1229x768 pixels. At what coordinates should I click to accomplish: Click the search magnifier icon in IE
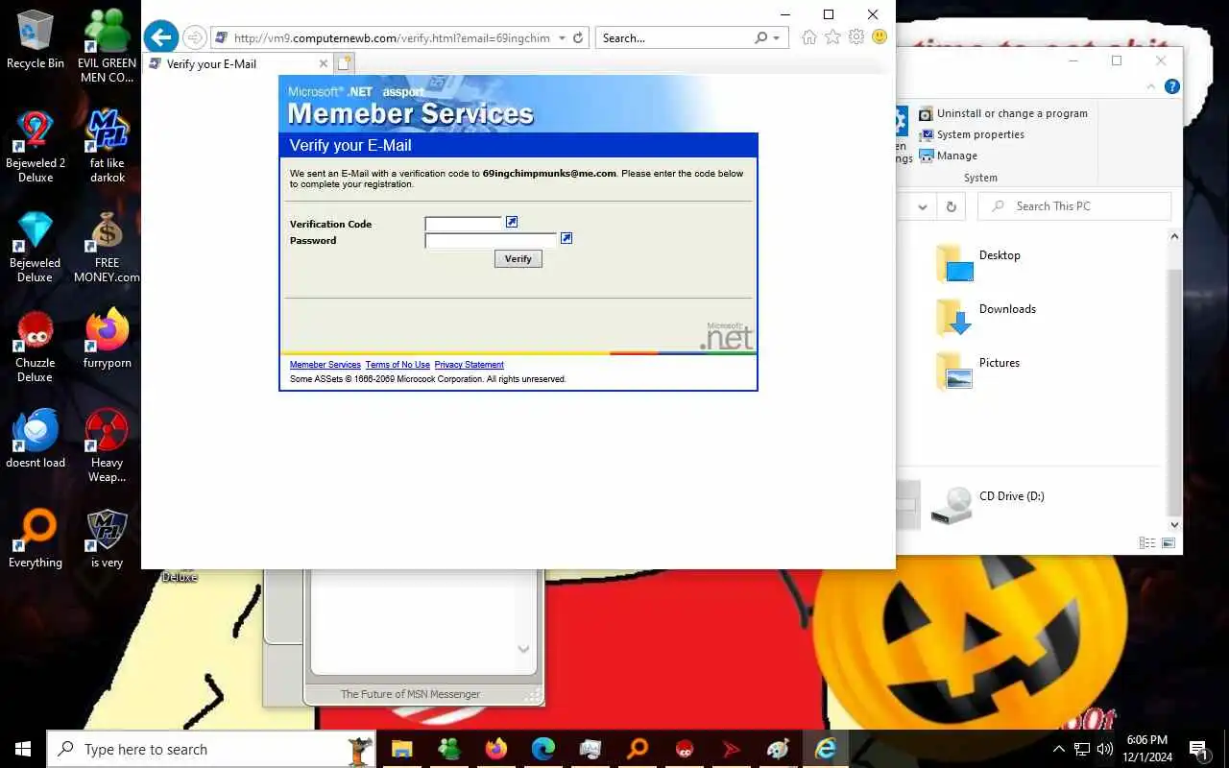[x=760, y=38]
